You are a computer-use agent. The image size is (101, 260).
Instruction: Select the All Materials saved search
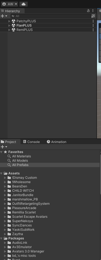pos(21,156)
